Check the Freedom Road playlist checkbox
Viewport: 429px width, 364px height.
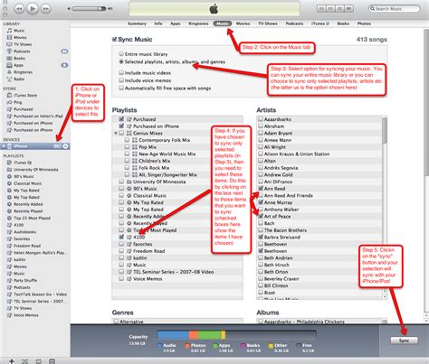tap(121, 251)
